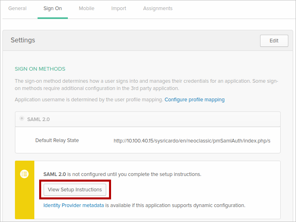Viewport: 296px width, 222px height.
Task: Select the SAML 2.0 radio button
Action: 22,119
